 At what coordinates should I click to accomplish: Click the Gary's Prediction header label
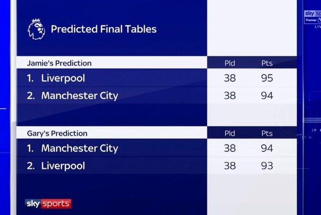[57, 133]
